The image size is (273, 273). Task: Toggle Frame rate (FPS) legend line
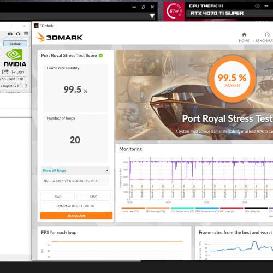[133, 210]
